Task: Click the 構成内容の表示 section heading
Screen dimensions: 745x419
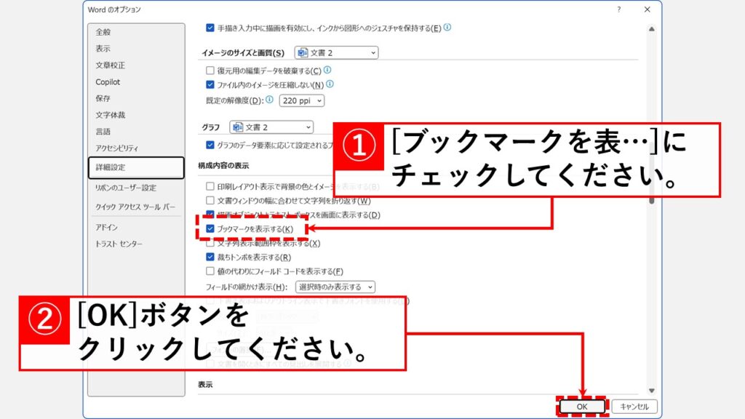Action: [x=223, y=166]
